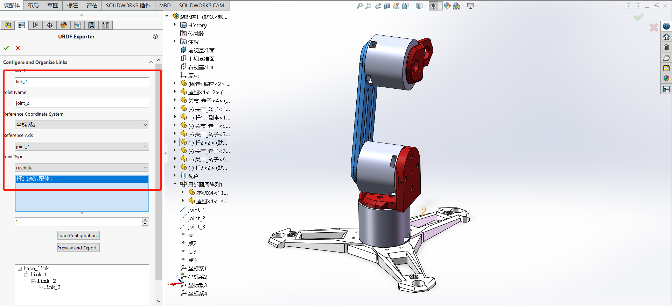Open the DimXpertManager crosshair tab icon
Screen dimensions: 672x306
tap(50, 25)
